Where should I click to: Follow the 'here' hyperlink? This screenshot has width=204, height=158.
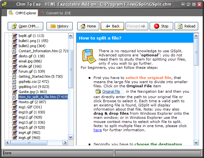tap(98, 130)
